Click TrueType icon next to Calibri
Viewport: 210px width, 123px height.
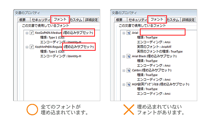point(129,70)
